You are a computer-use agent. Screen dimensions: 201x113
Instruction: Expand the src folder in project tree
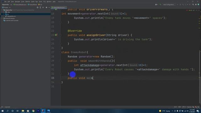click(4, 14)
